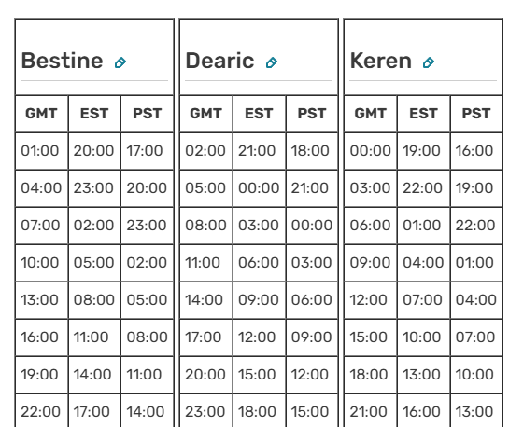Click the edit pencil icon next to Dearic
The height and width of the screenshot is (427, 509).
point(272,62)
